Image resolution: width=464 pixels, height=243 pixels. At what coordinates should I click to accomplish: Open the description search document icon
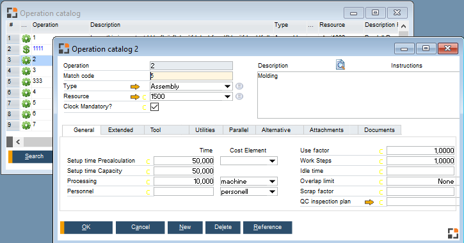pyautogui.click(x=340, y=64)
